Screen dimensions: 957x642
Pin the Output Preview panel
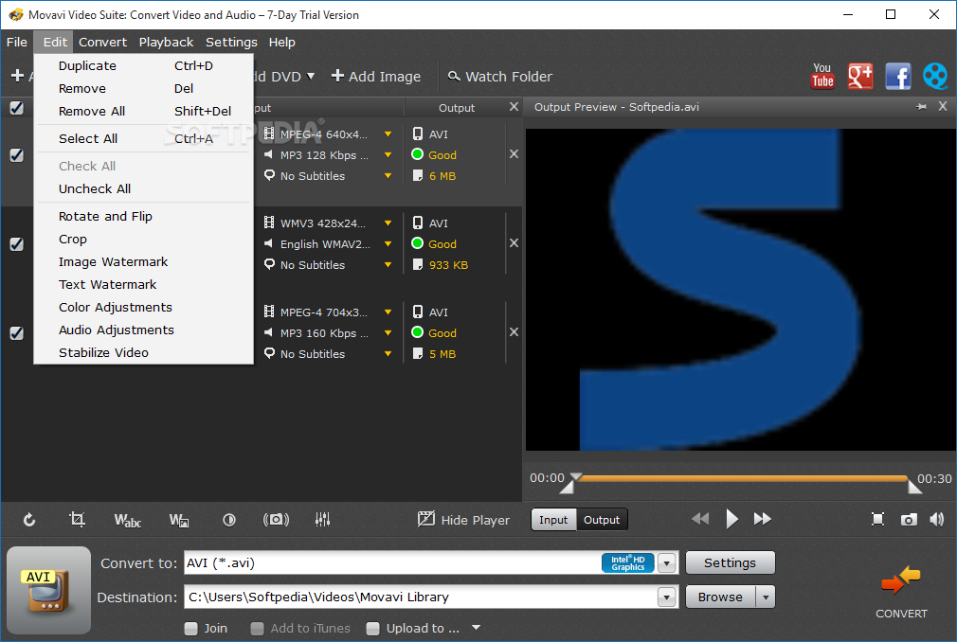921,107
